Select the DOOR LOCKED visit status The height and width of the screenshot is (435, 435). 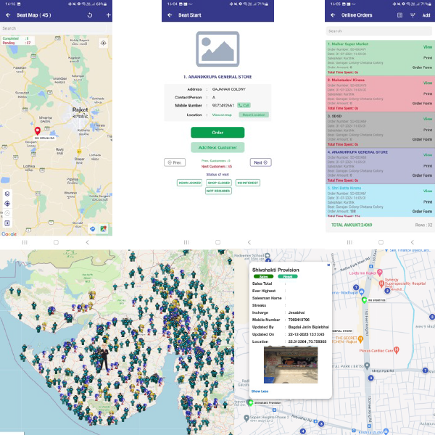(188, 183)
